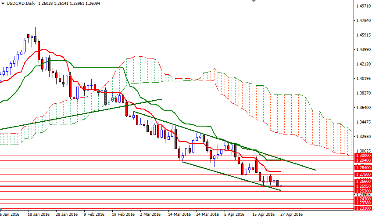Click the 1.49710 price scale value

tap(363, 6)
